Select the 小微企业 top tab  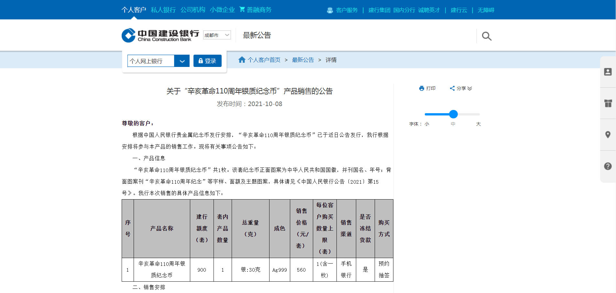[222, 10]
